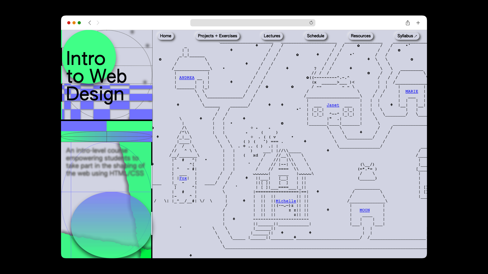Go back with the browser back arrow
Viewport: 488px width, 274px height.
[90, 23]
